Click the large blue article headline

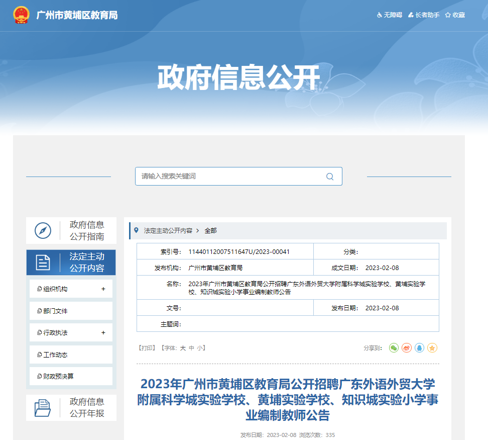pyautogui.click(x=288, y=399)
